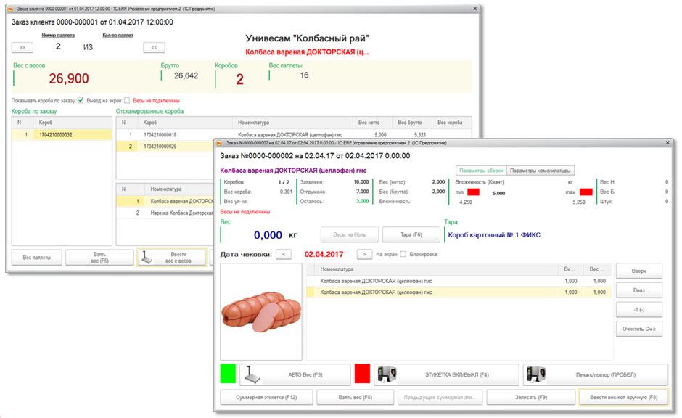This screenshot has height=418, width=682.
Task: Click the -1 (-) button
Action: coord(639,310)
